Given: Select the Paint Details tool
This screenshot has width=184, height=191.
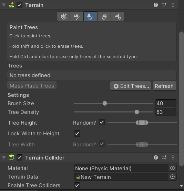Looking at the screenshot, I should 104,16.
